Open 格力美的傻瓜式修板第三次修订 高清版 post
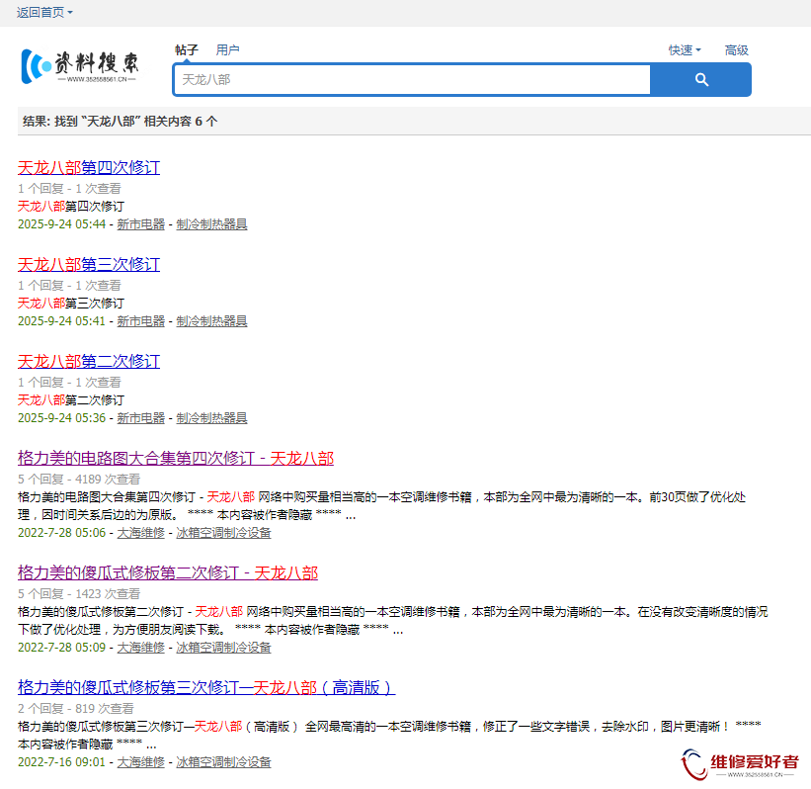The height and width of the screenshot is (789, 811). tap(206, 687)
